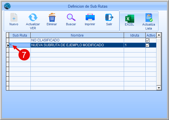Click the Sub Ruta column header
Screen dimensions: 169x120
(20, 35)
